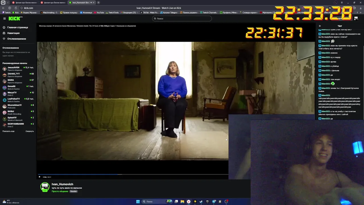Click the stream title чуть по чуть мало по мальски
The width and height of the screenshot is (364, 205).
click(67, 188)
